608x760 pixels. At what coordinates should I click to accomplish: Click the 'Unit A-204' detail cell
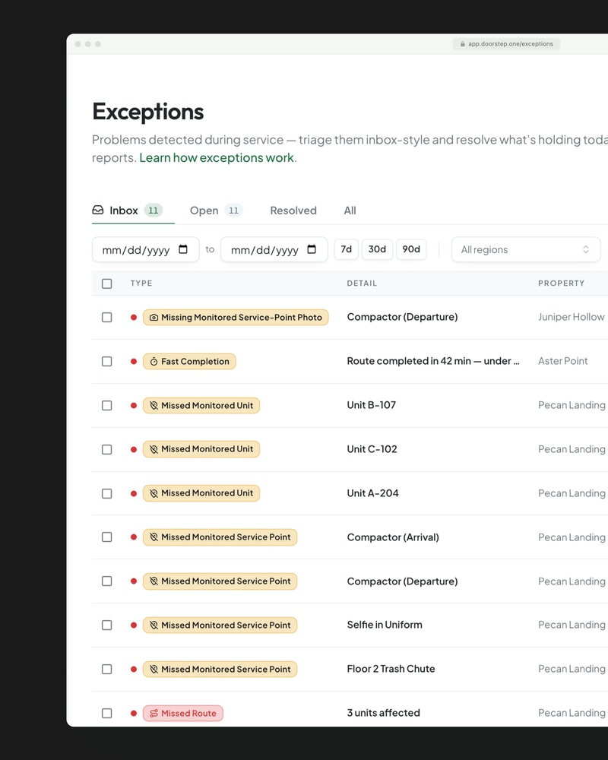[373, 493]
